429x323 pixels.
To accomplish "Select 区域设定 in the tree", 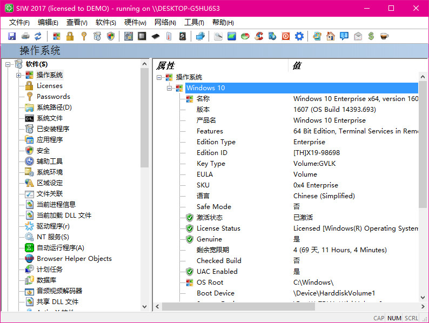I will 50,183.
